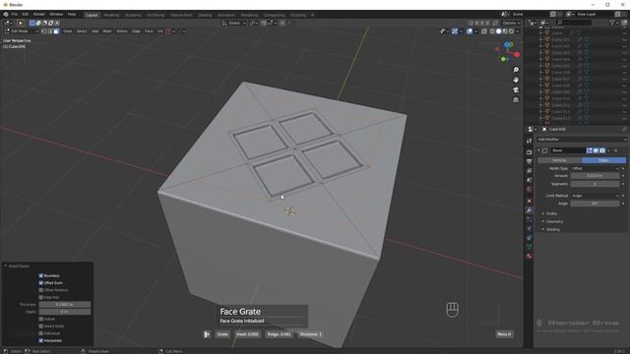Image resolution: width=630 pixels, height=354 pixels.
Task: Adjust the Inset Thickness field
Action: [65, 305]
